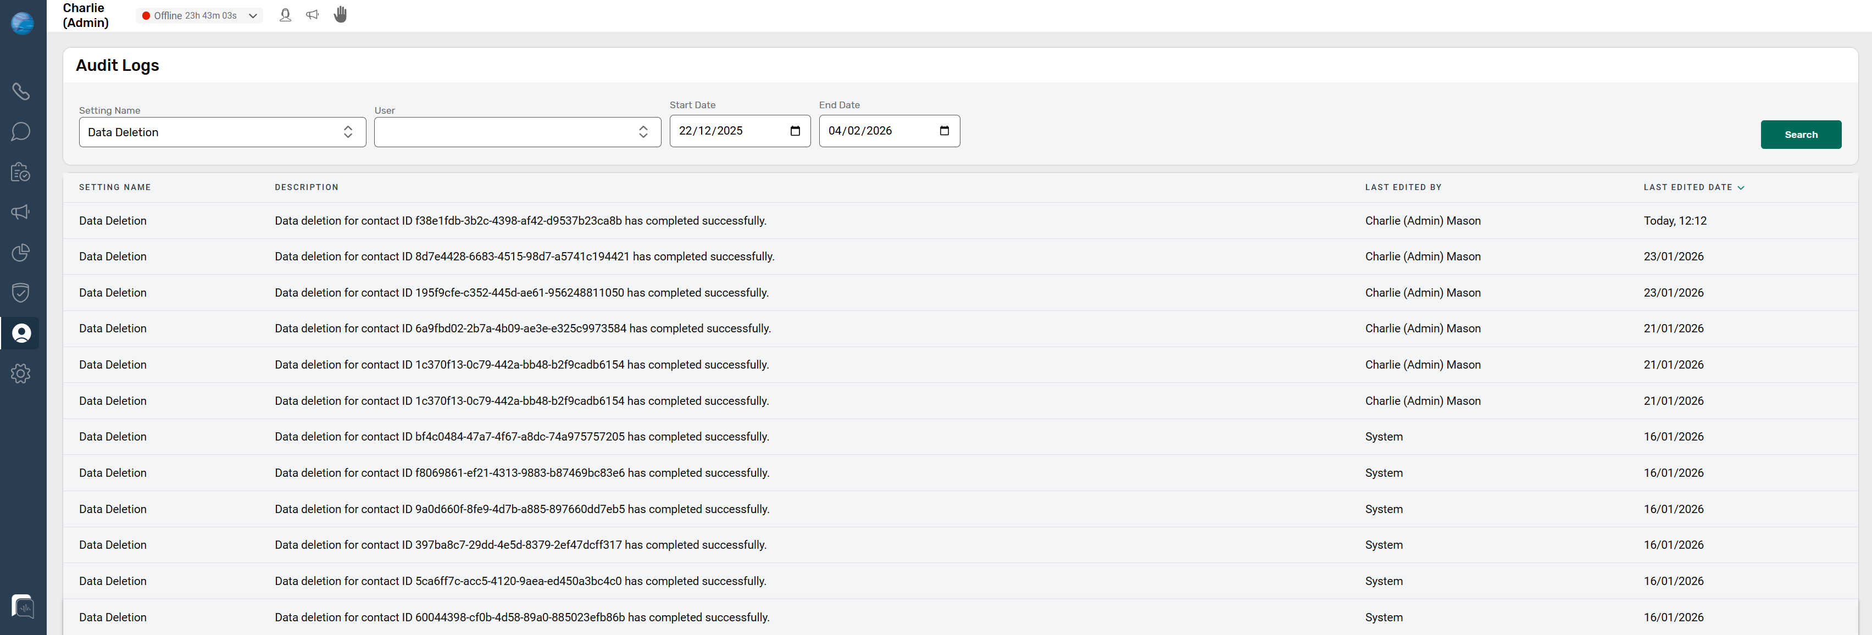This screenshot has height=635, width=1872.
Task: Open the chat messages sidebar icon
Action: click(x=20, y=131)
